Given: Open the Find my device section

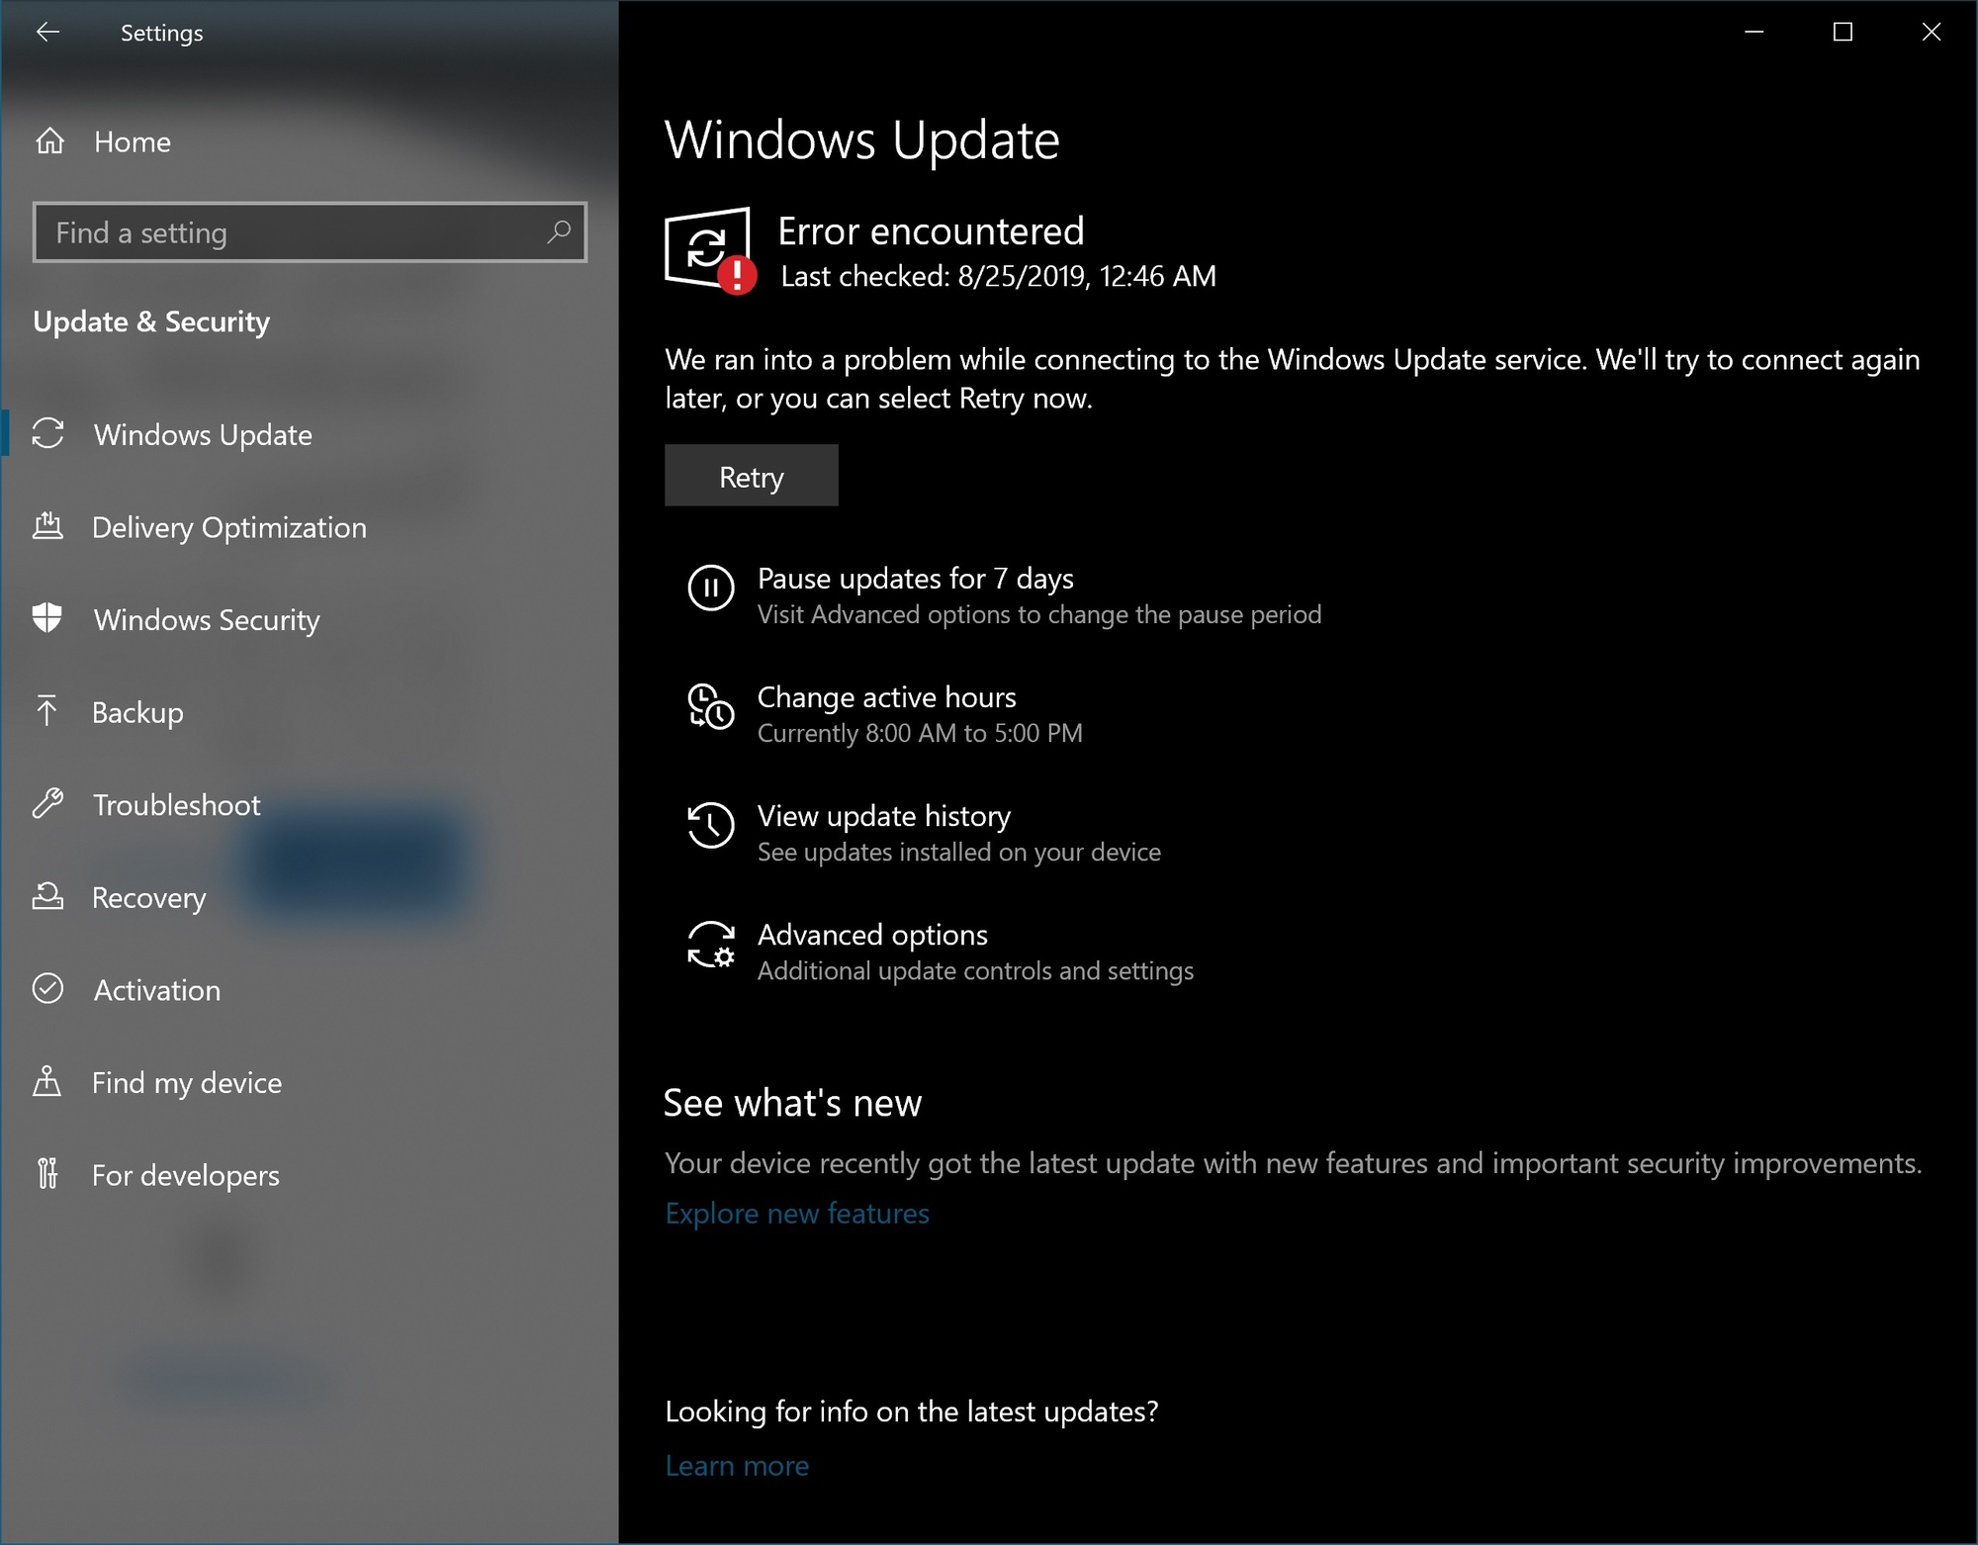Looking at the screenshot, I should [x=187, y=1083].
